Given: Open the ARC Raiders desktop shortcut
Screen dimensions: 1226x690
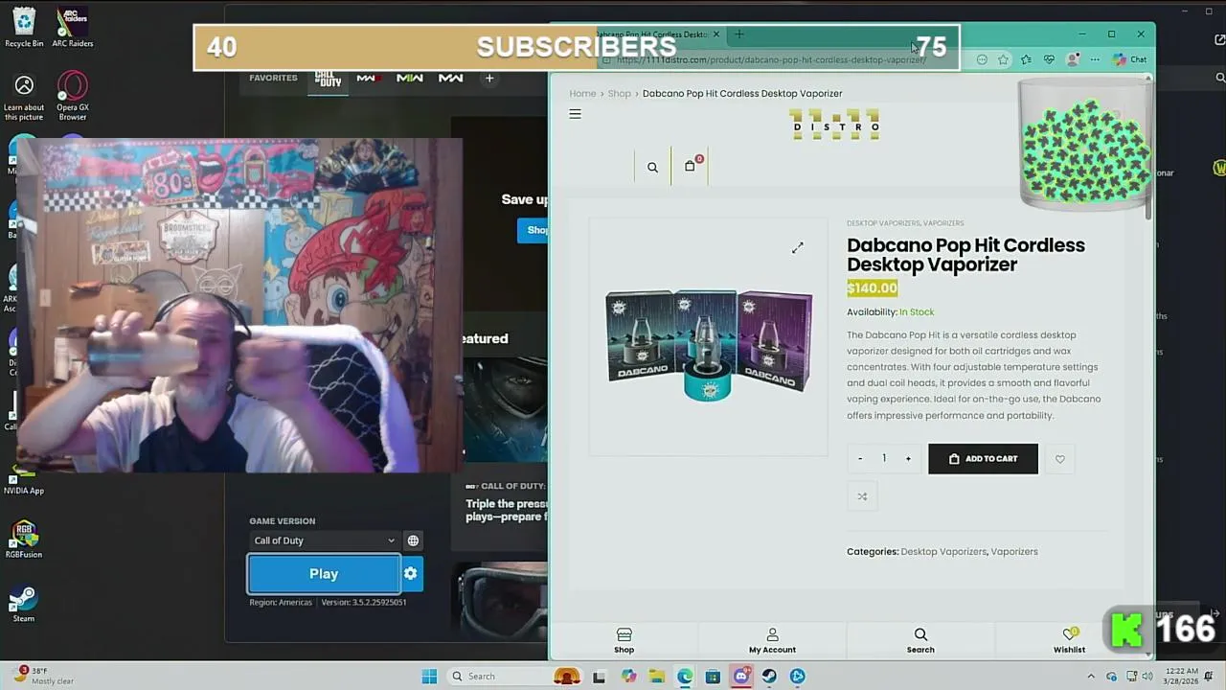Looking at the screenshot, I should [73, 28].
